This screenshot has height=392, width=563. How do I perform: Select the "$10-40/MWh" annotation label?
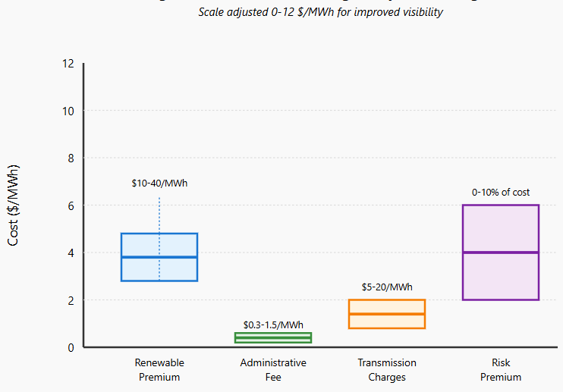tap(159, 183)
